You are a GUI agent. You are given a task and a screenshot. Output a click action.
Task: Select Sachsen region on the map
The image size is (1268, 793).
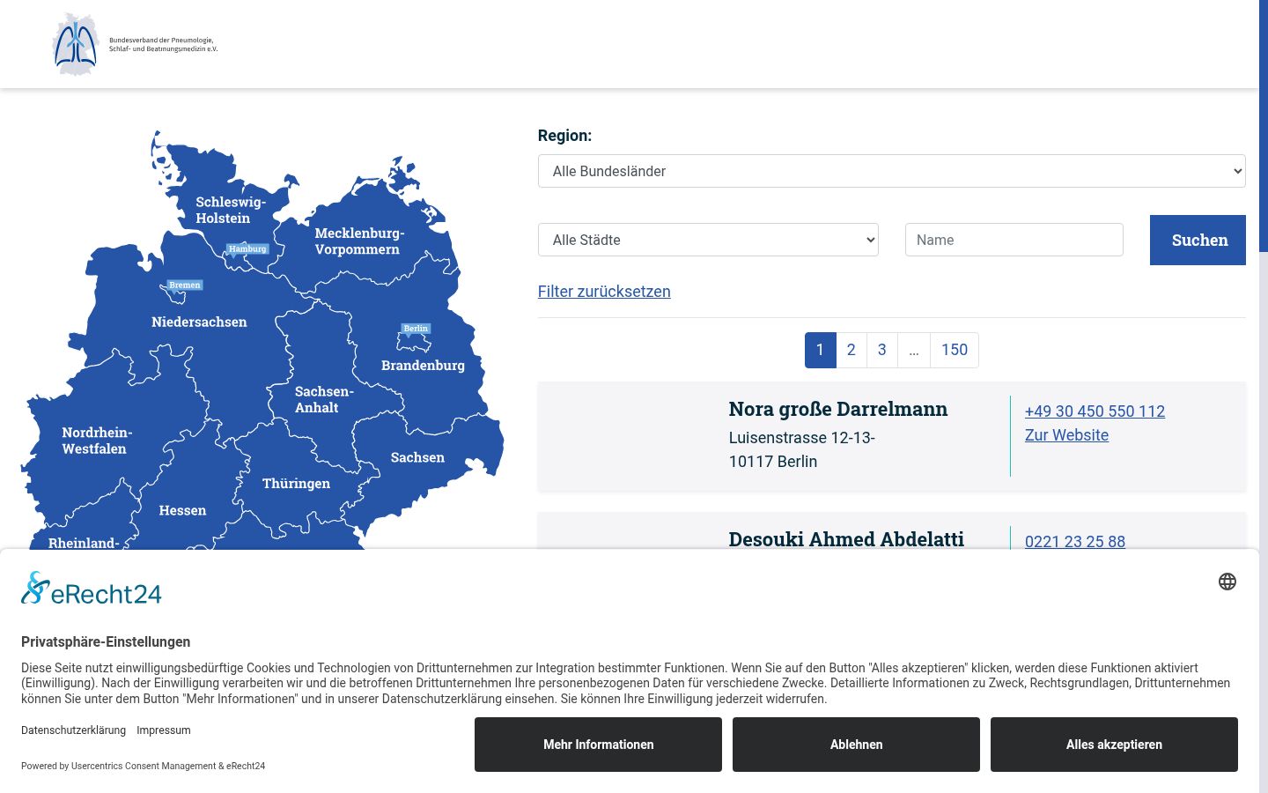pos(417,458)
